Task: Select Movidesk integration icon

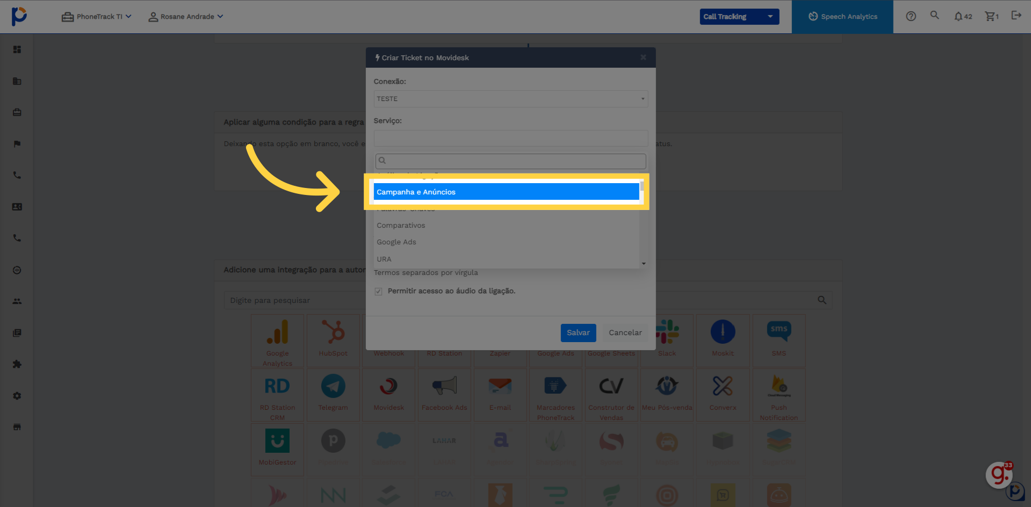Action: [x=388, y=395]
